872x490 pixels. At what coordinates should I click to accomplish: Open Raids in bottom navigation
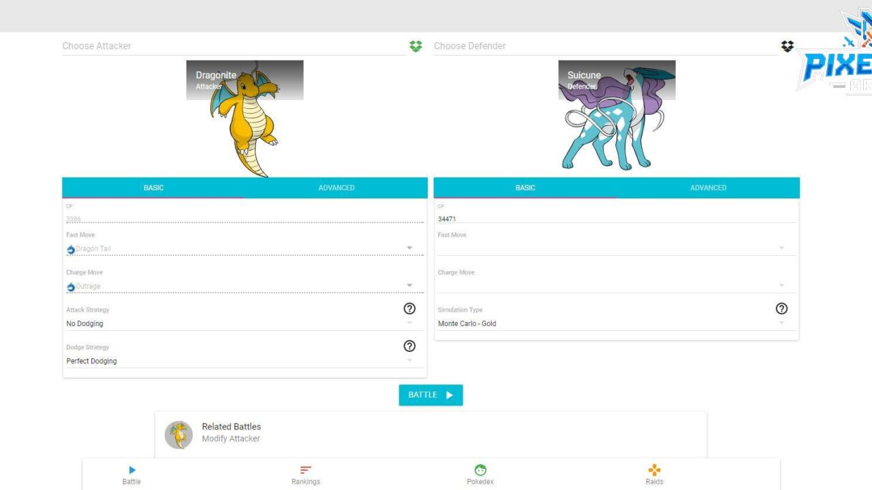click(x=654, y=475)
